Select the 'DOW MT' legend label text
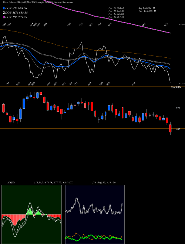This screenshot has width=185, height=244. [x=17, y=13]
